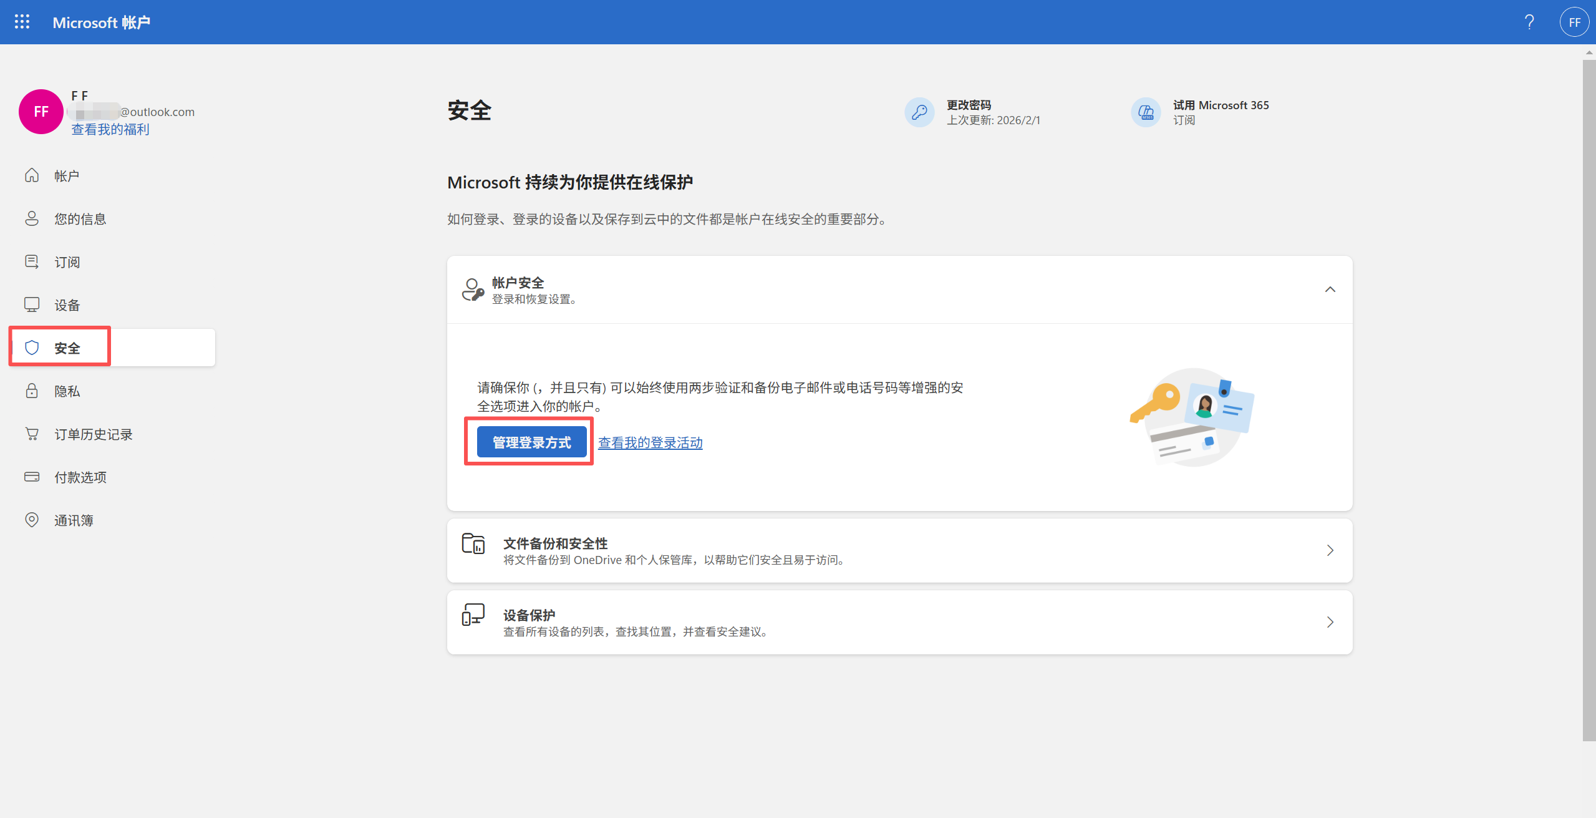Click the 设备 monitor icon in sidebar
This screenshot has height=818, width=1596.
tap(32, 304)
